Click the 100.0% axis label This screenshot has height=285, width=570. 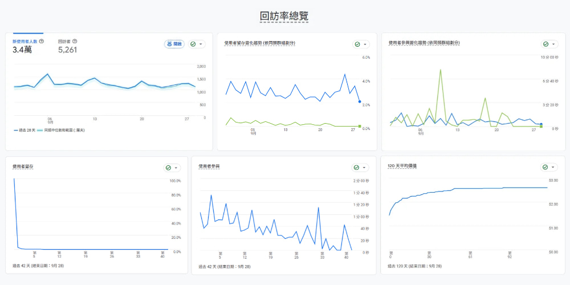click(175, 181)
